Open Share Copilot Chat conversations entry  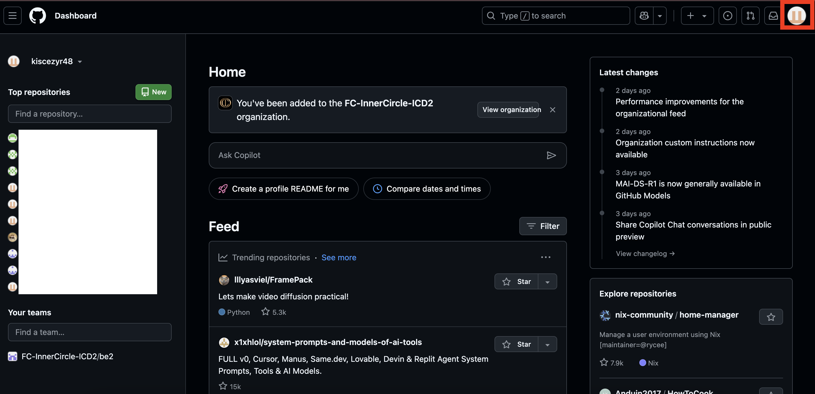coord(693,231)
